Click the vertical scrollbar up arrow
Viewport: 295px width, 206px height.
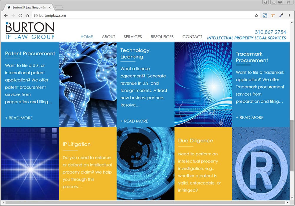coord(292,22)
